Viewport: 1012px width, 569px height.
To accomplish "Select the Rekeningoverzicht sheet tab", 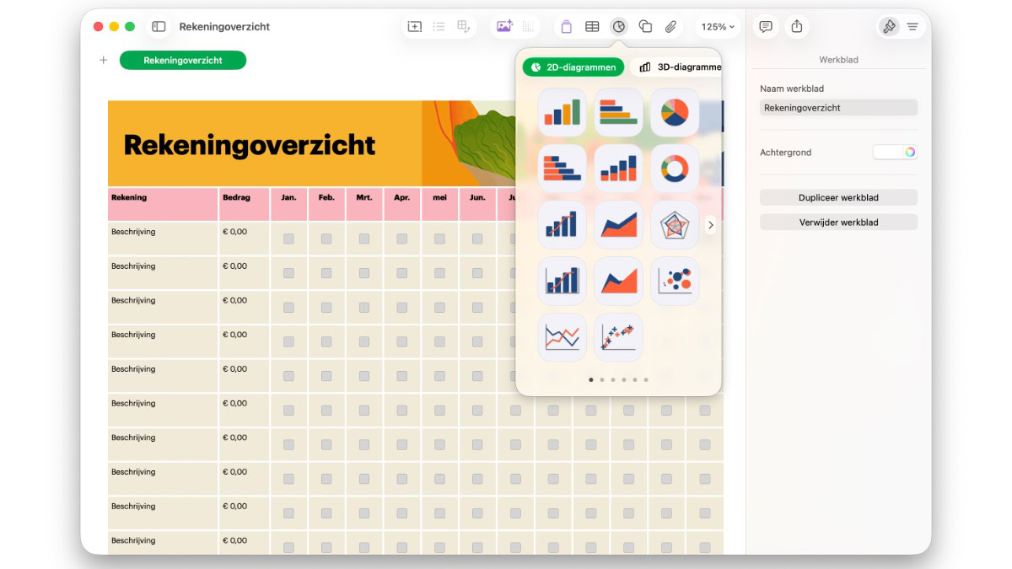I will [183, 61].
